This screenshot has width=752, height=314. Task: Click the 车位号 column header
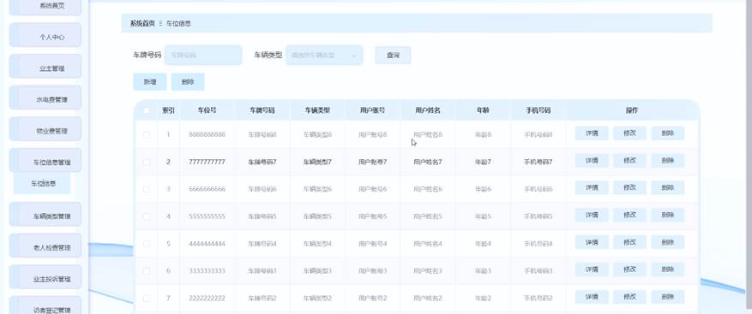click(x=208, y=110)
